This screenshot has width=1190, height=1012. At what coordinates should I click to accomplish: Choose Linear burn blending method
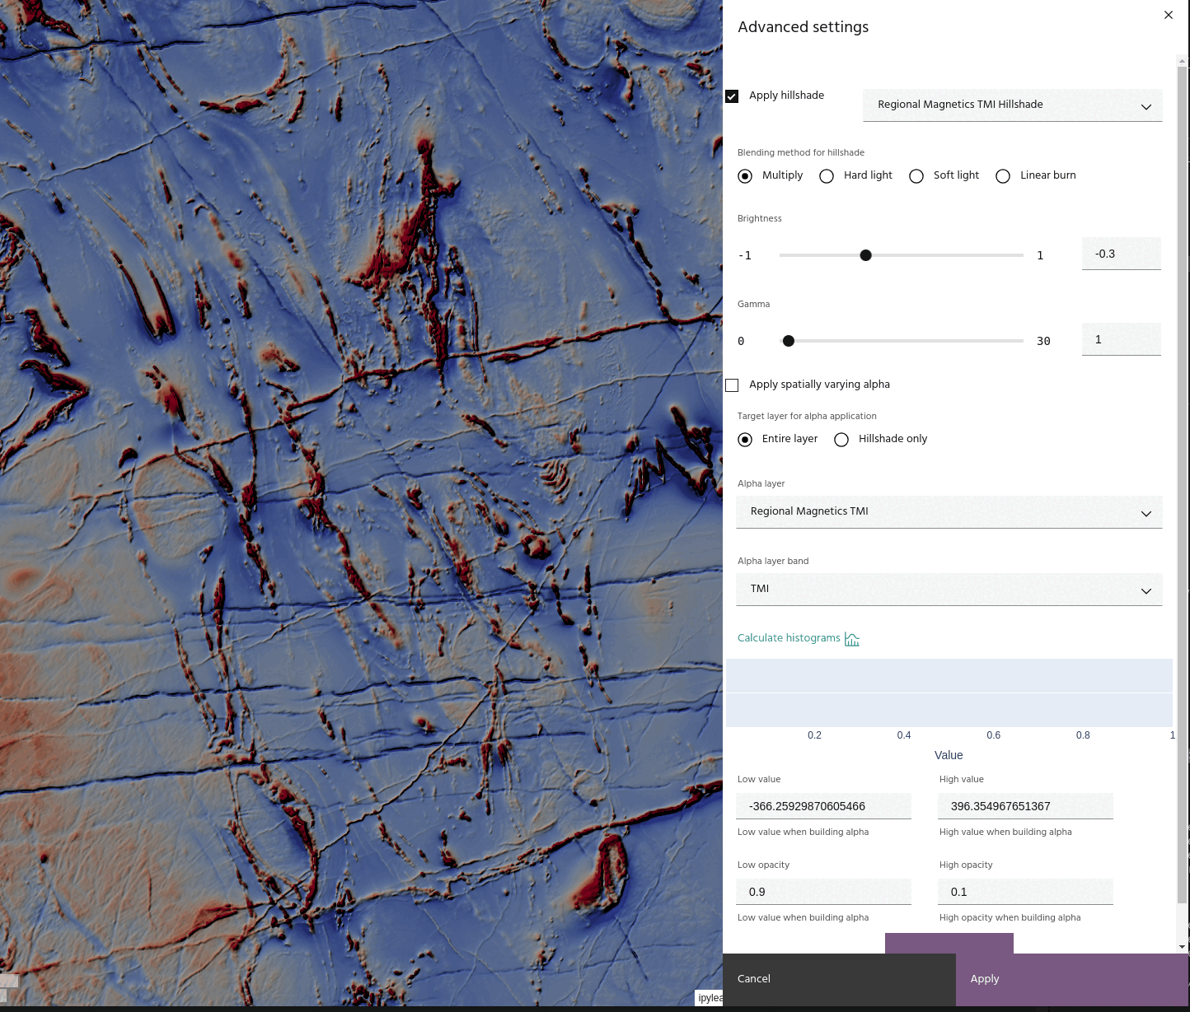[1003, 176]
